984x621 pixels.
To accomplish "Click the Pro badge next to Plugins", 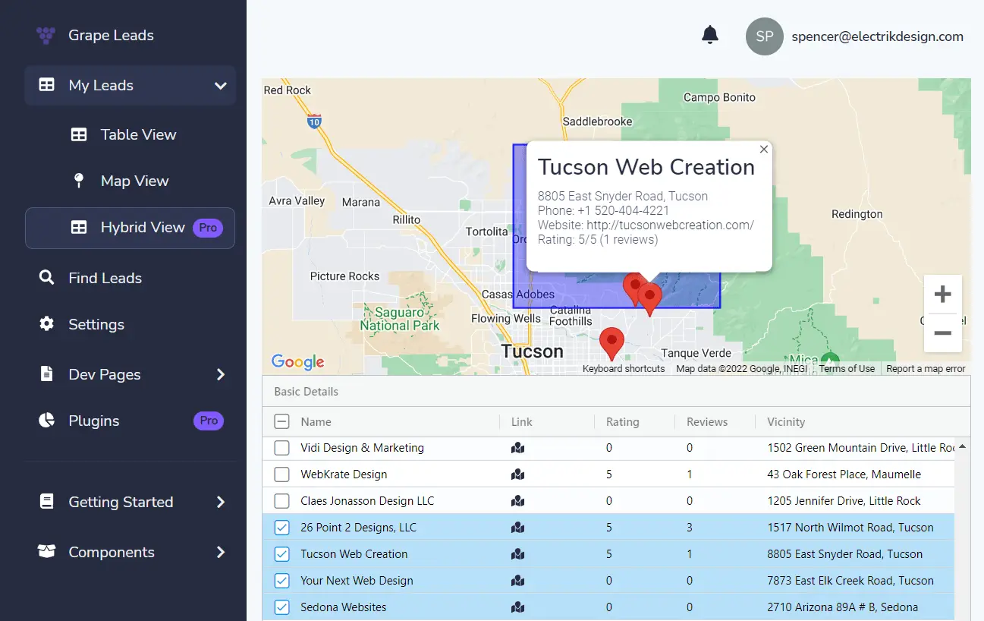I will [x=209, y=421].
